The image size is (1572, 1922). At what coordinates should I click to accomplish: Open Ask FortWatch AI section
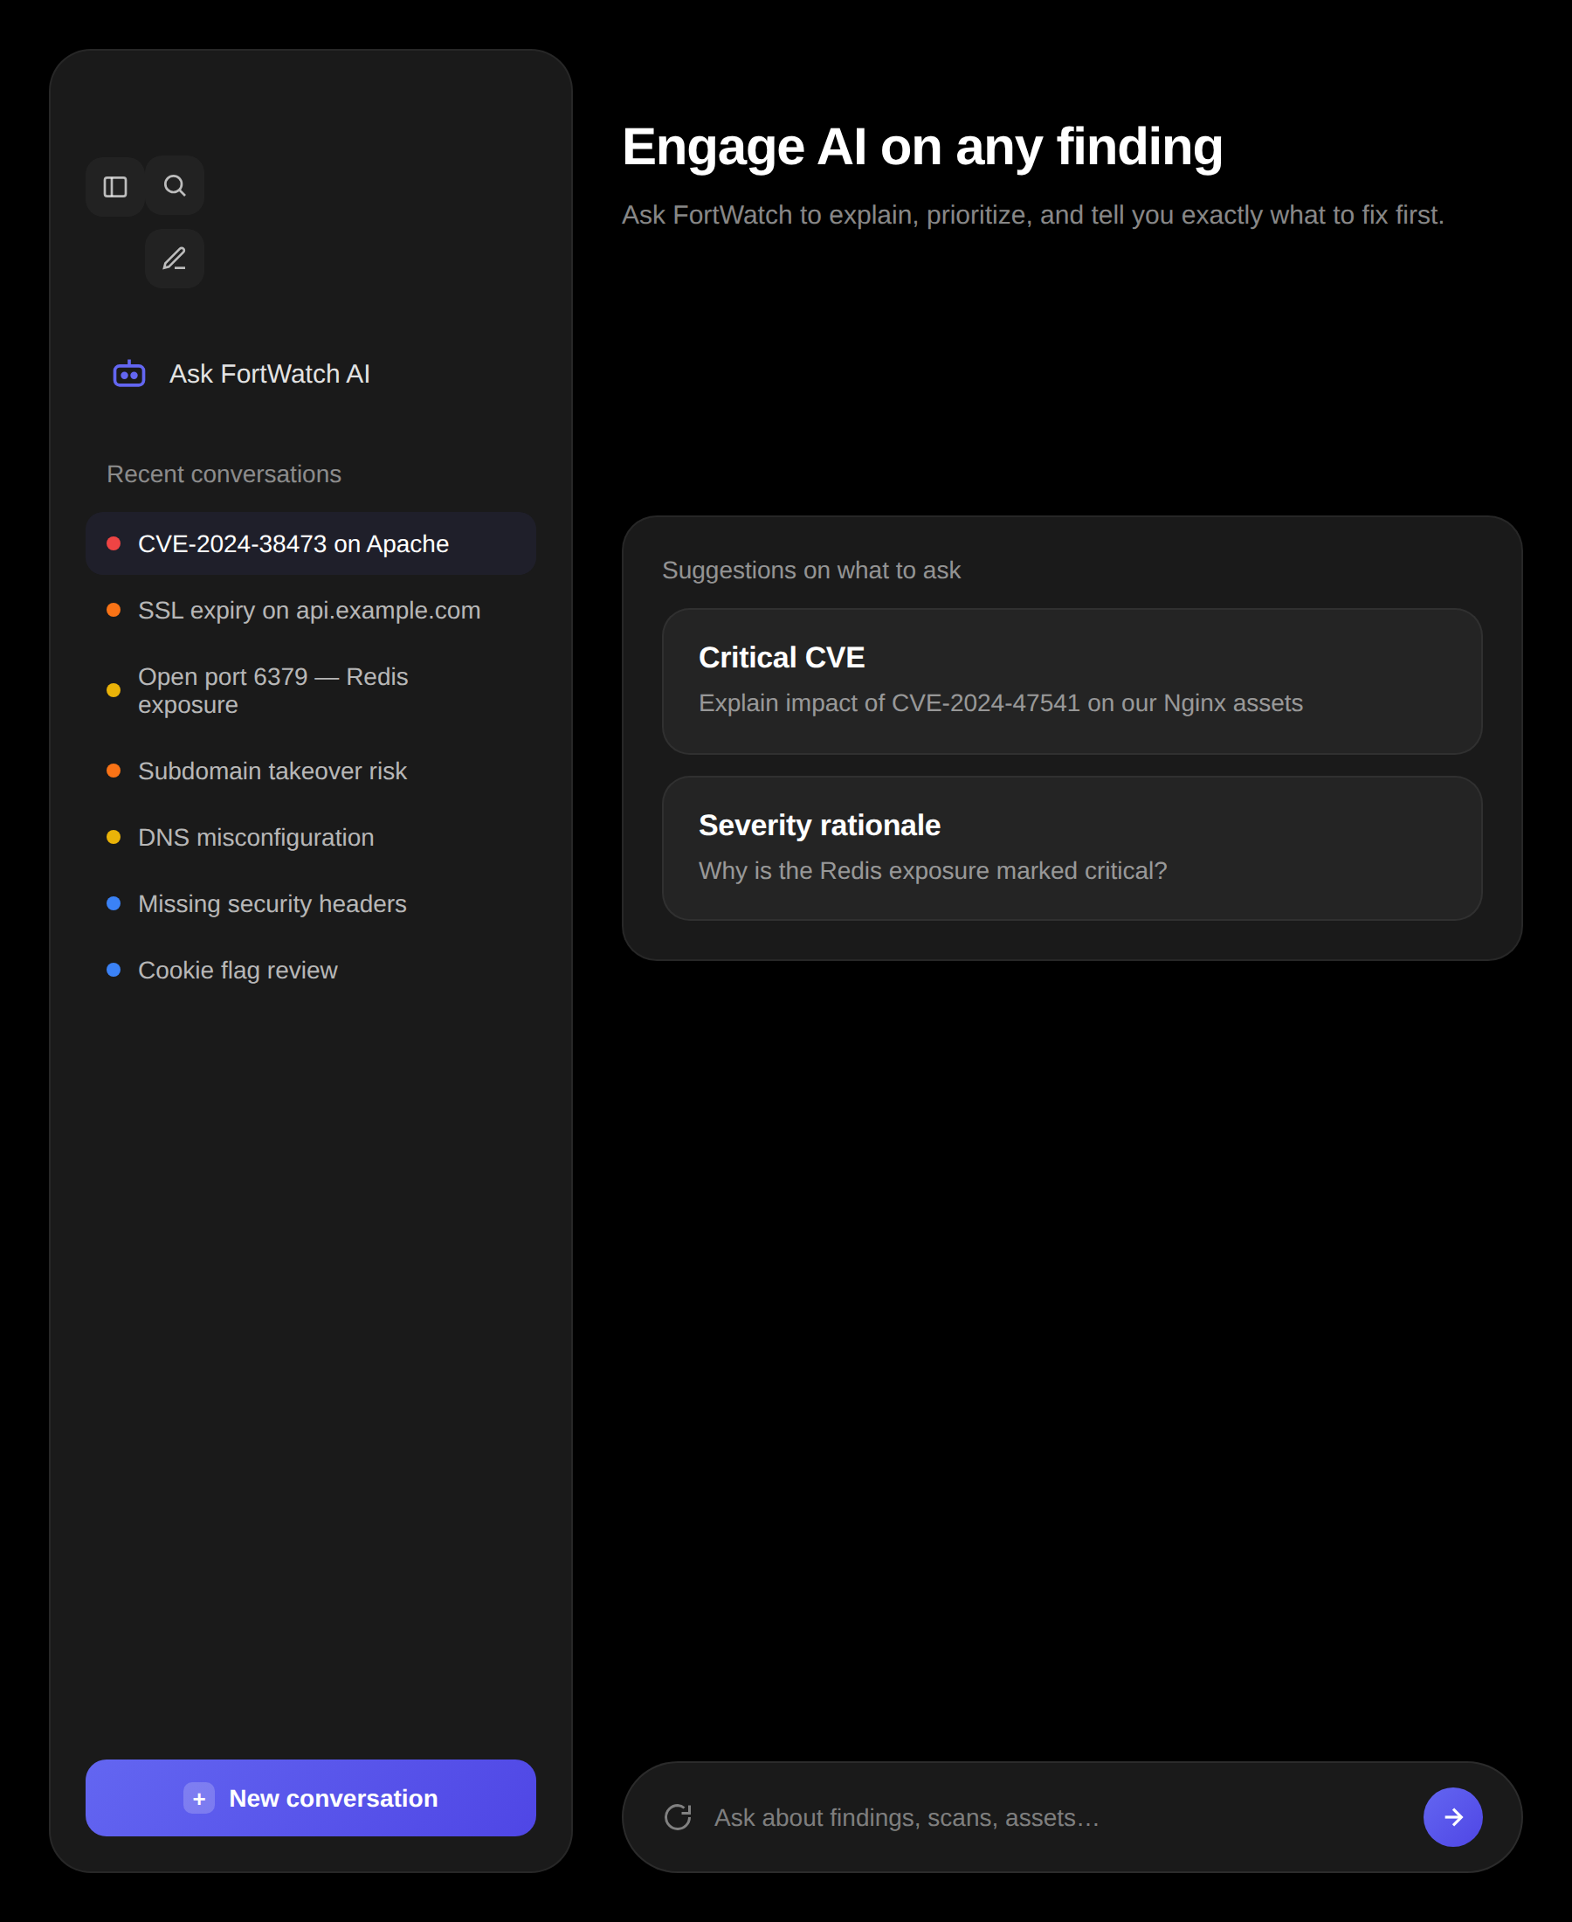tap(269, 374)
